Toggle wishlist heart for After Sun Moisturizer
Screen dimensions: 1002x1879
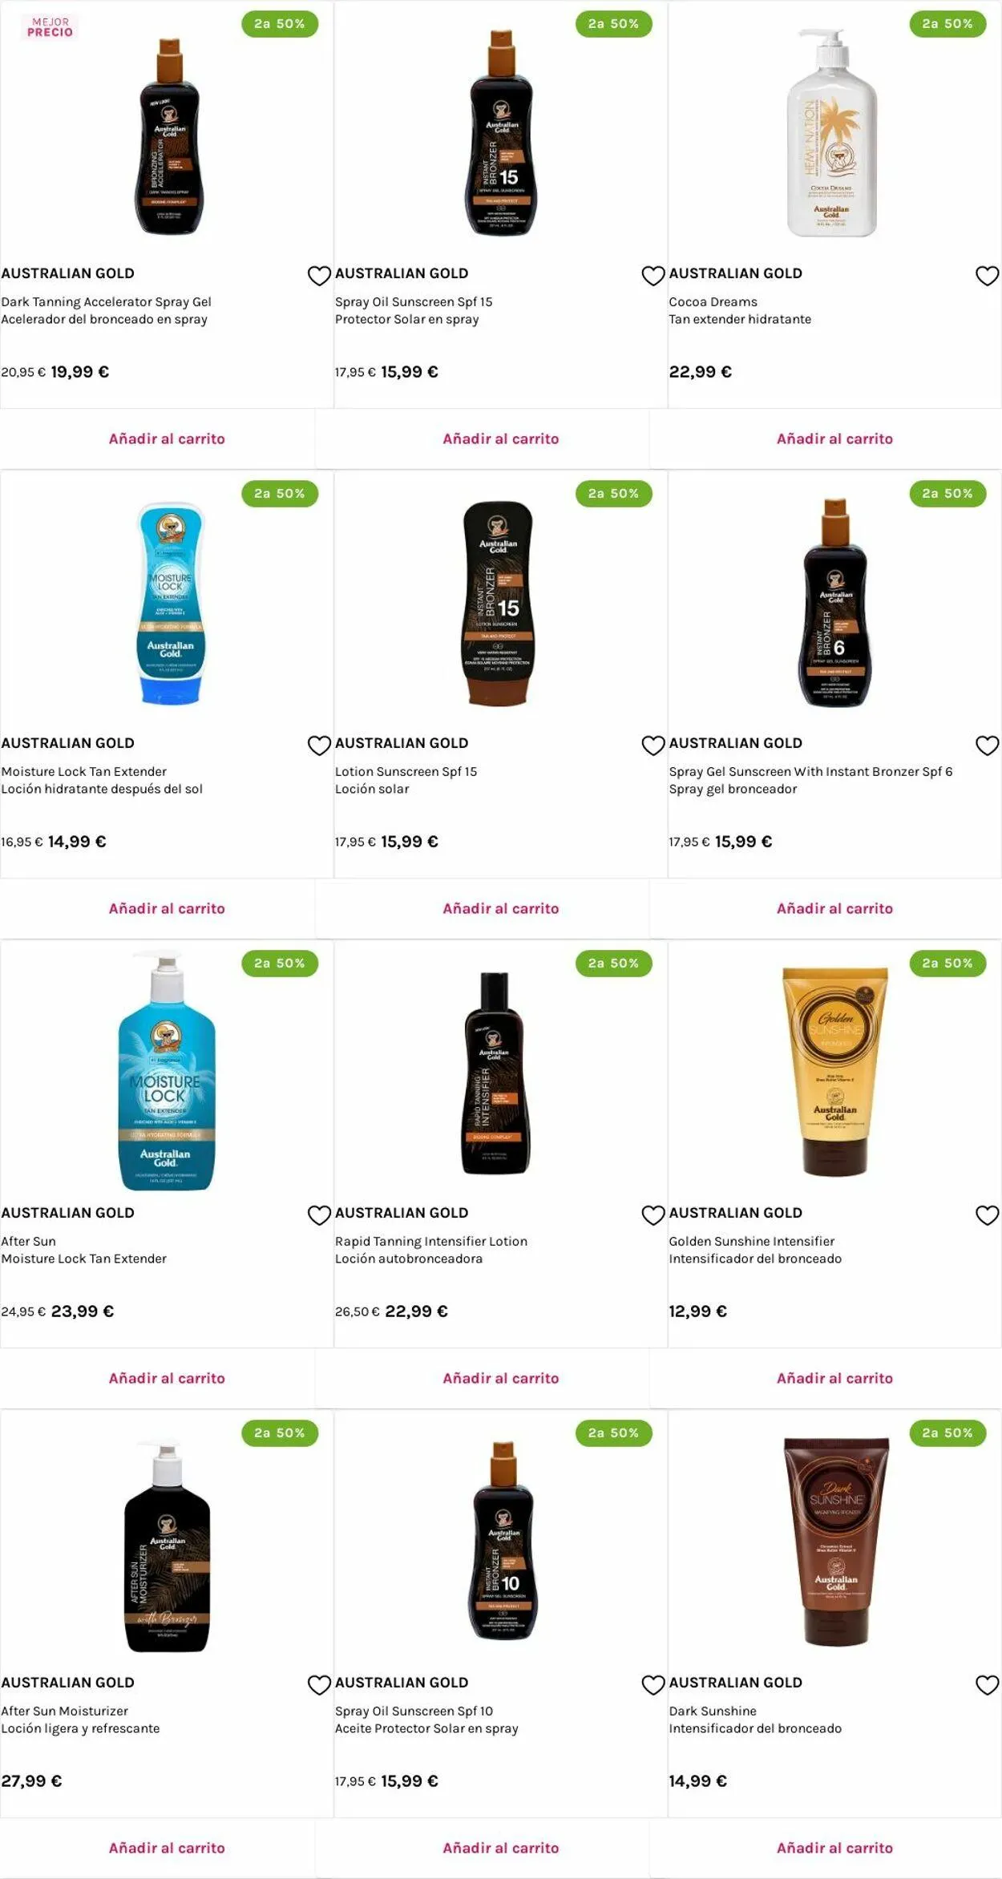pos(319,1685)
